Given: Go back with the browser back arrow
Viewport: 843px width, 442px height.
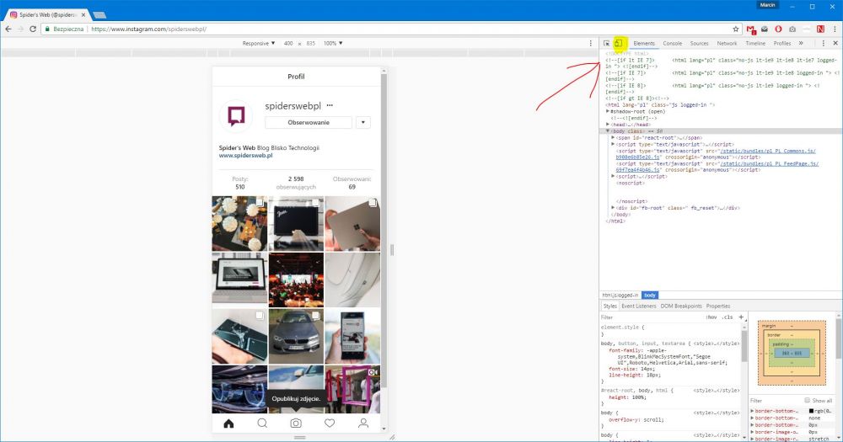Looking at the screenshot, I should (x=8, y=29).
